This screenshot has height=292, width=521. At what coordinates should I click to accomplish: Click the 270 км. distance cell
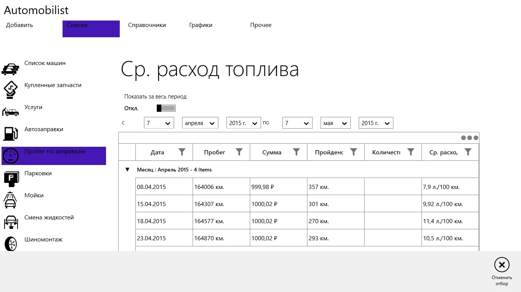point(336,221)
